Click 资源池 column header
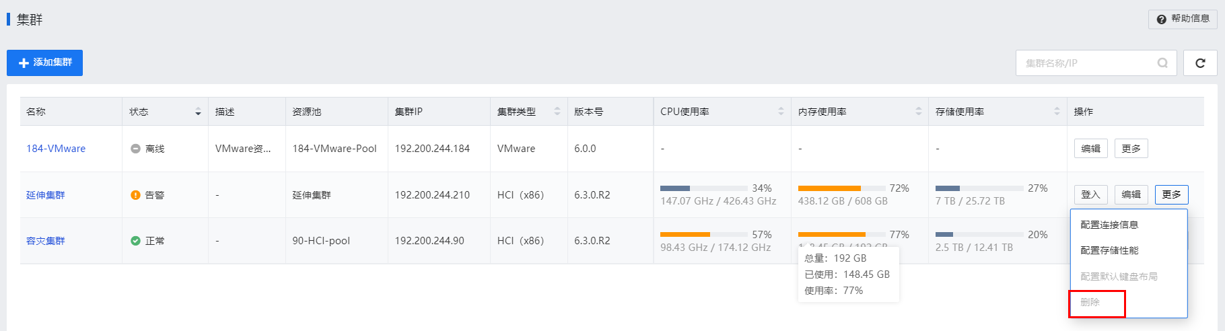Screen dimensions: 1225x331 click(x=307, y=112)
